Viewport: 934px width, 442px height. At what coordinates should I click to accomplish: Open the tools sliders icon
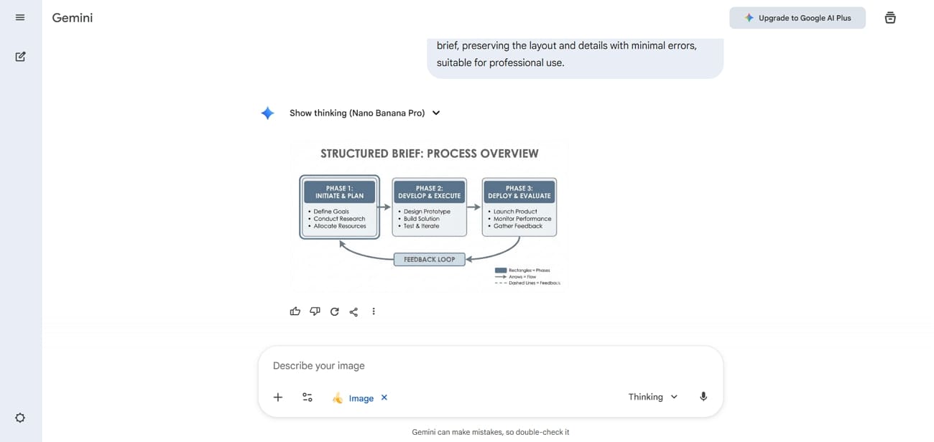tap(308, 398)
